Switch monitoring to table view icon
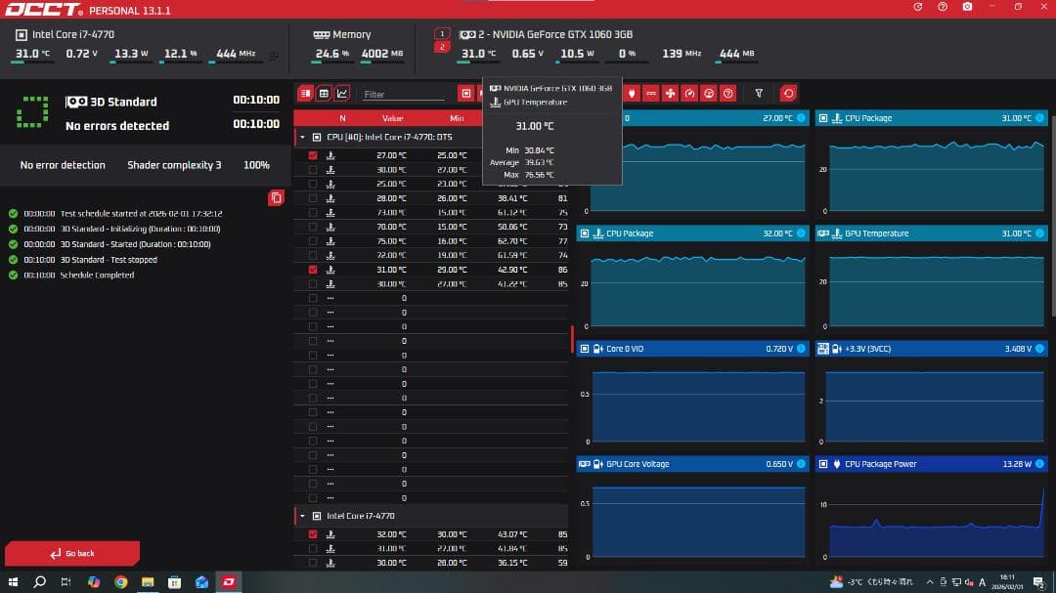Viewport: 1056px width, 593px height. (324, 94)
